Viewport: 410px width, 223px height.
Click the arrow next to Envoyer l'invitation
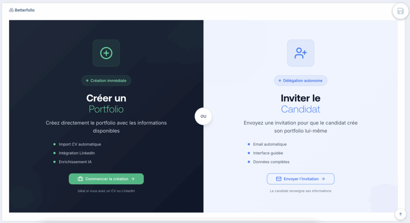tap(323, 179)
